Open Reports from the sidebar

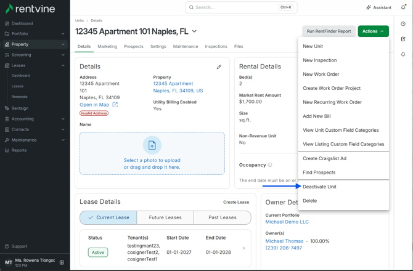tap(19, 150)
